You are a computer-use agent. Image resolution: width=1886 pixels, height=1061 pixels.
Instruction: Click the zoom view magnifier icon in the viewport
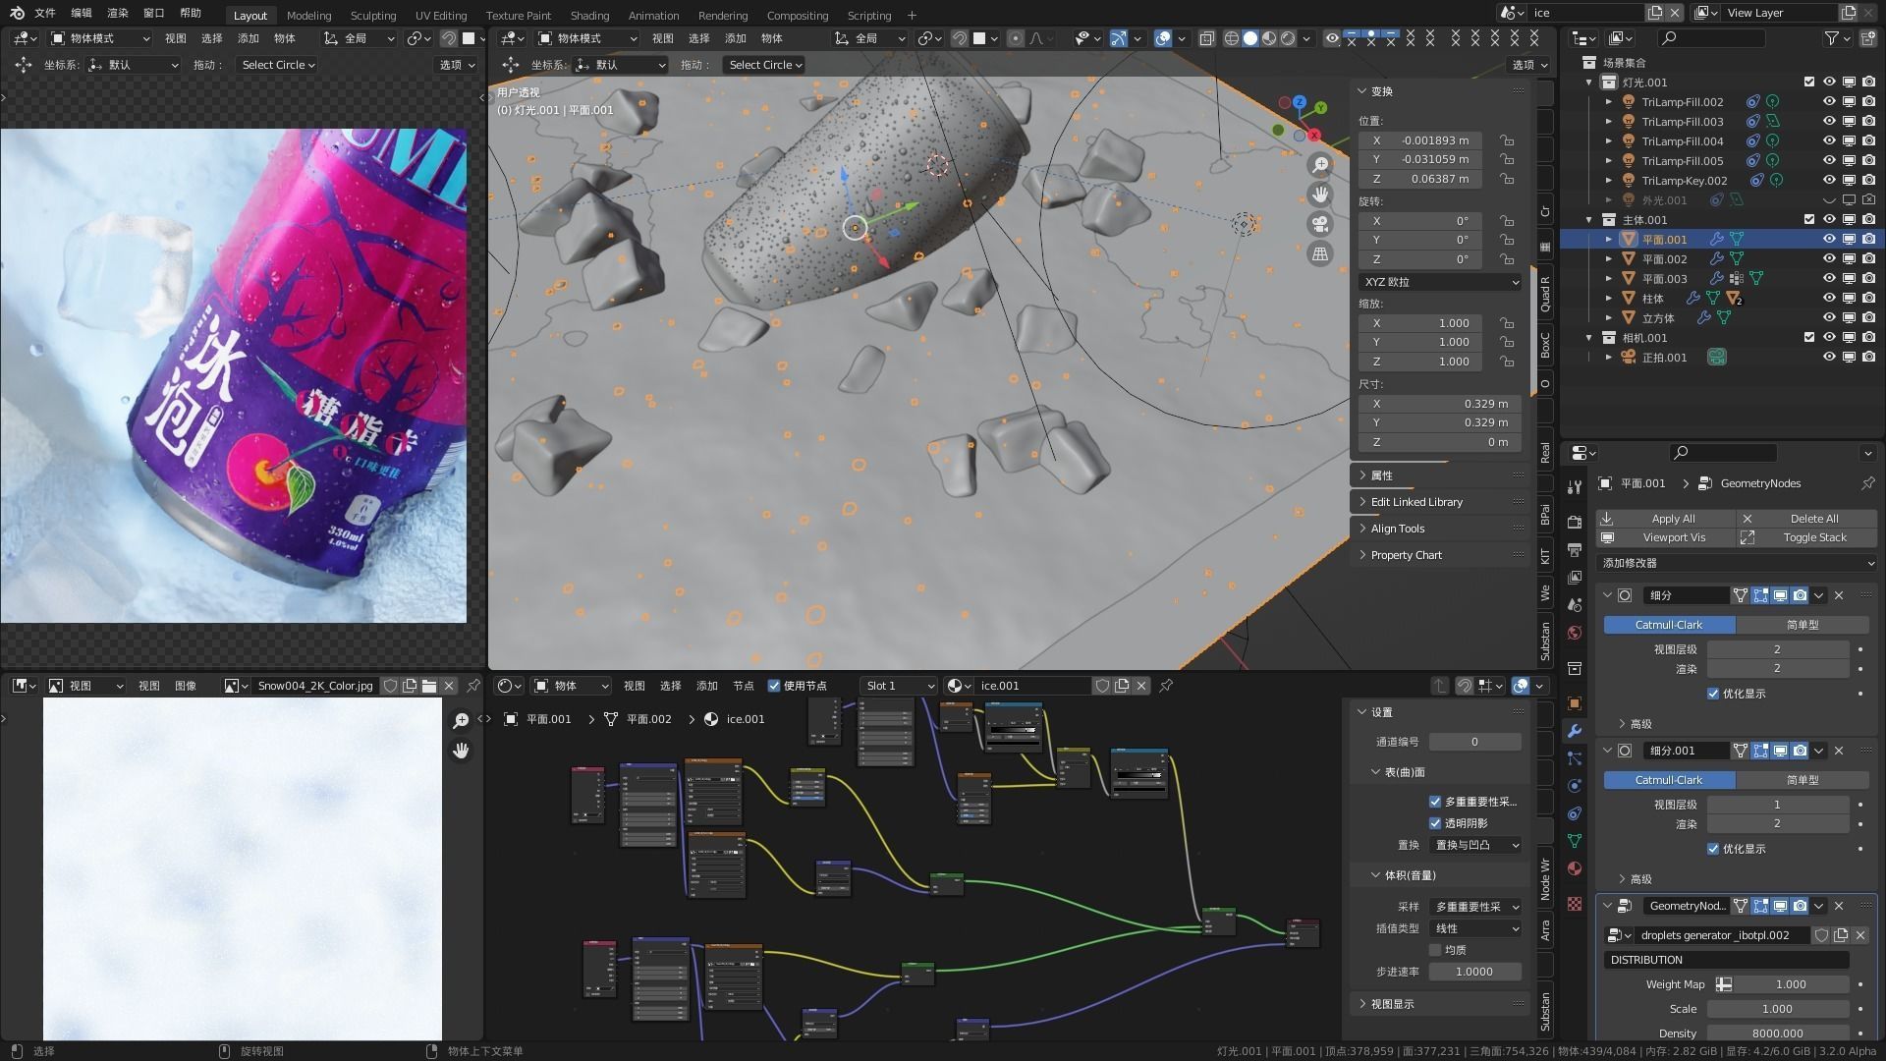point(1320,165)
